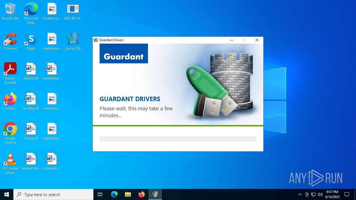Open CCleaner desktop shortcut
This screenshot has height=200, width=356.
click(x=10, y=42)
